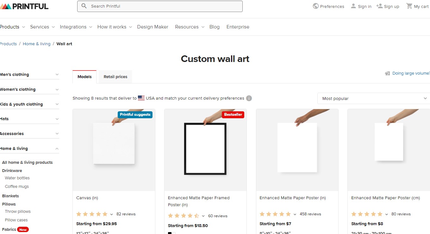Click the red Bestseller badge
Image resolution: width=430 pixels, height=234 pixels.
pyautogui.click(x=233, y=114)
